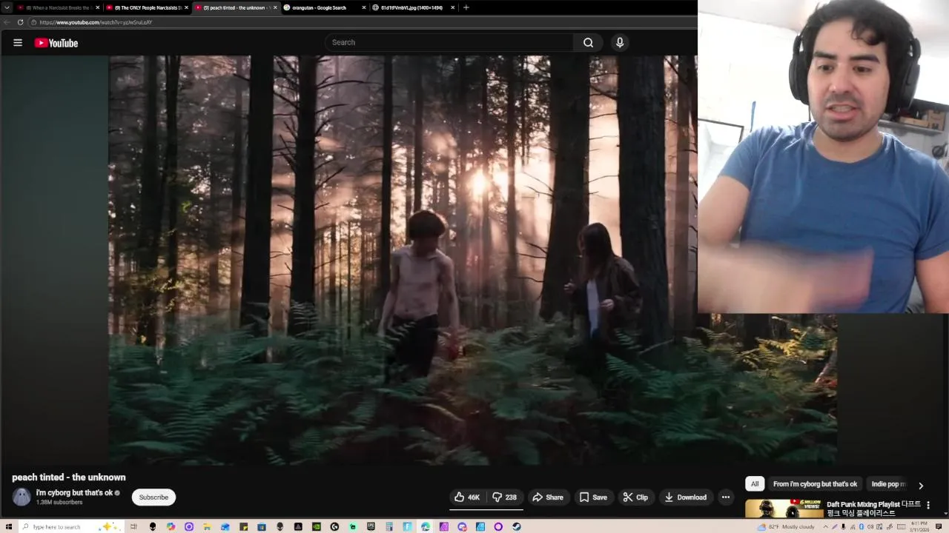Reload the page

click(20, 22)
